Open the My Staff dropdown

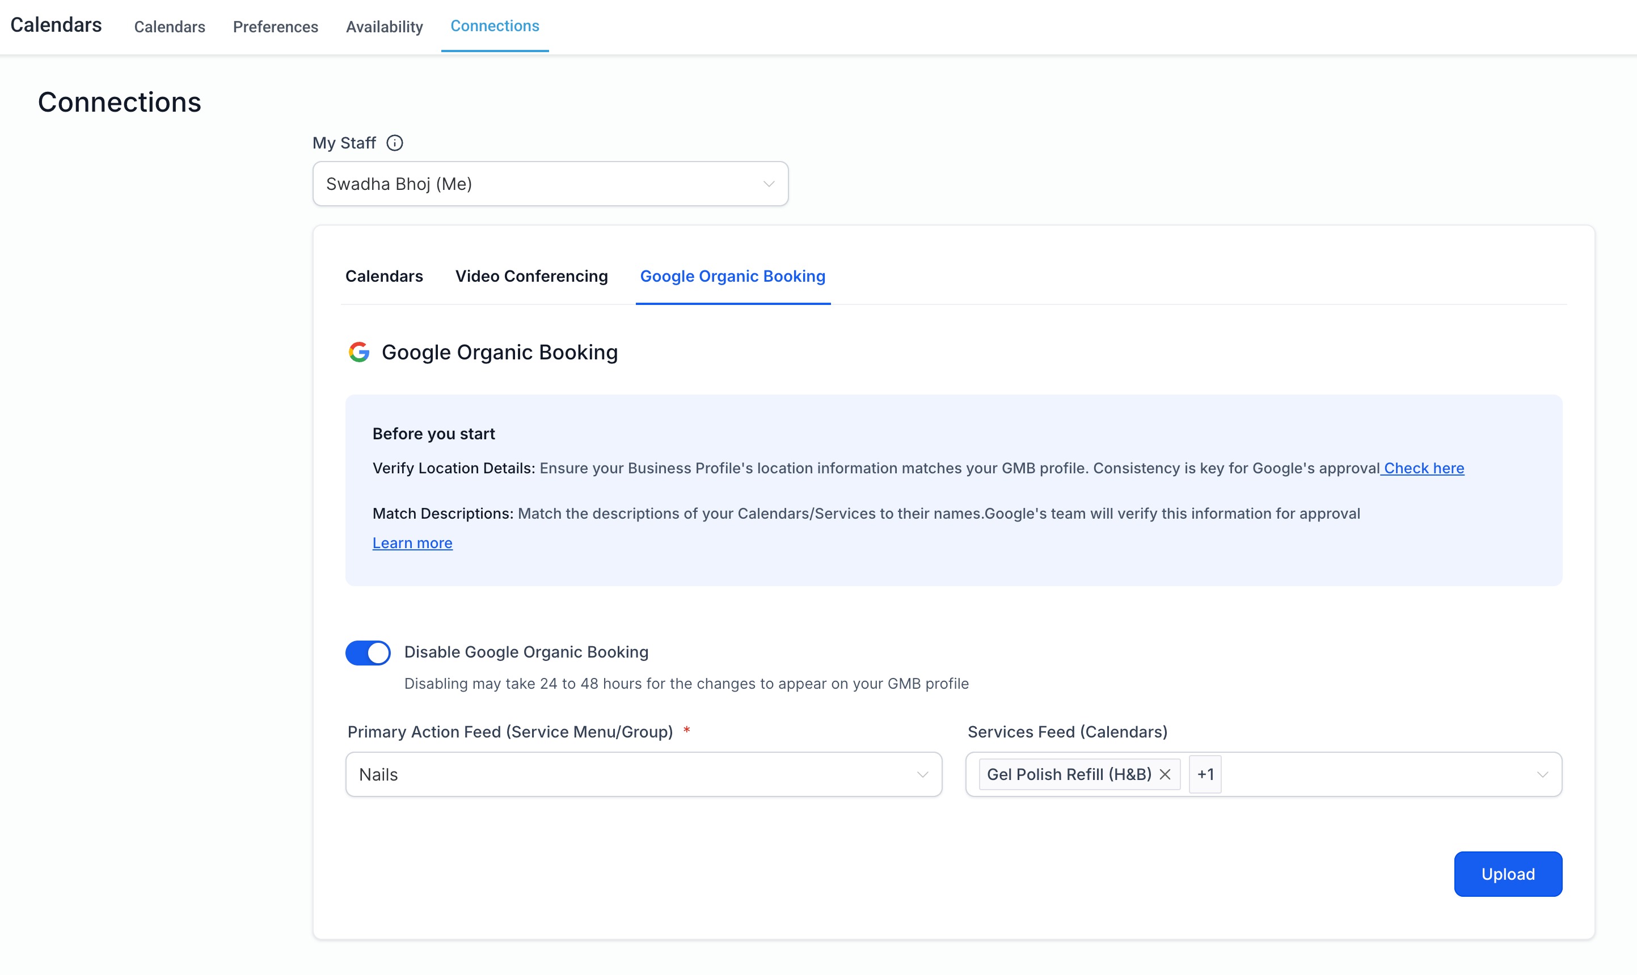550,184
